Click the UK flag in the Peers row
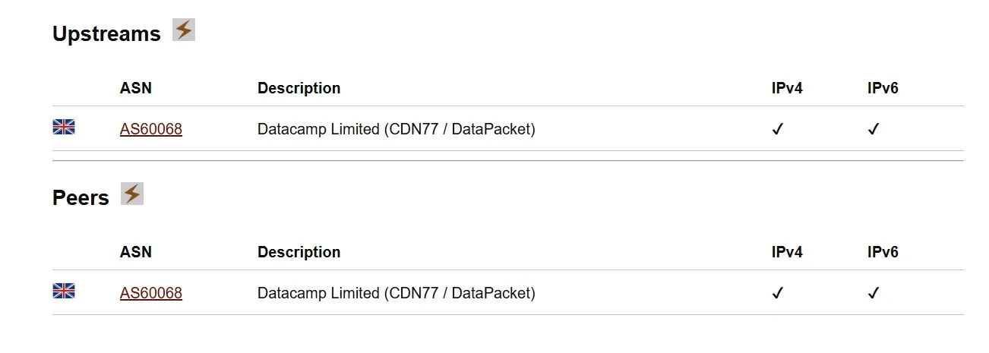The image size is (989, 353). (x=64, y=291)
